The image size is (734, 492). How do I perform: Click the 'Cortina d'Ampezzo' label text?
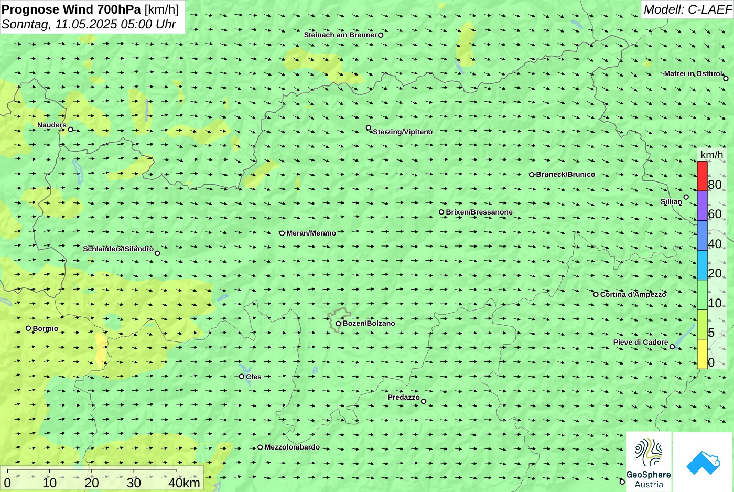click(x=633, y=294)
